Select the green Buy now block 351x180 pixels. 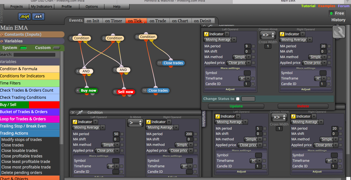(x=88, y=91)
